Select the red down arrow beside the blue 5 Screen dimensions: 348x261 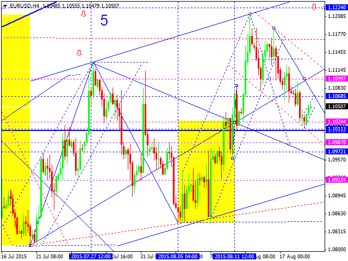(83, 14)
